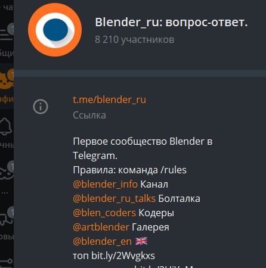
Task: Click the Ссылка label under link
Action: click(89, 115)
